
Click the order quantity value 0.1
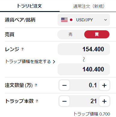pyautogui.click(x=93, y=85)
